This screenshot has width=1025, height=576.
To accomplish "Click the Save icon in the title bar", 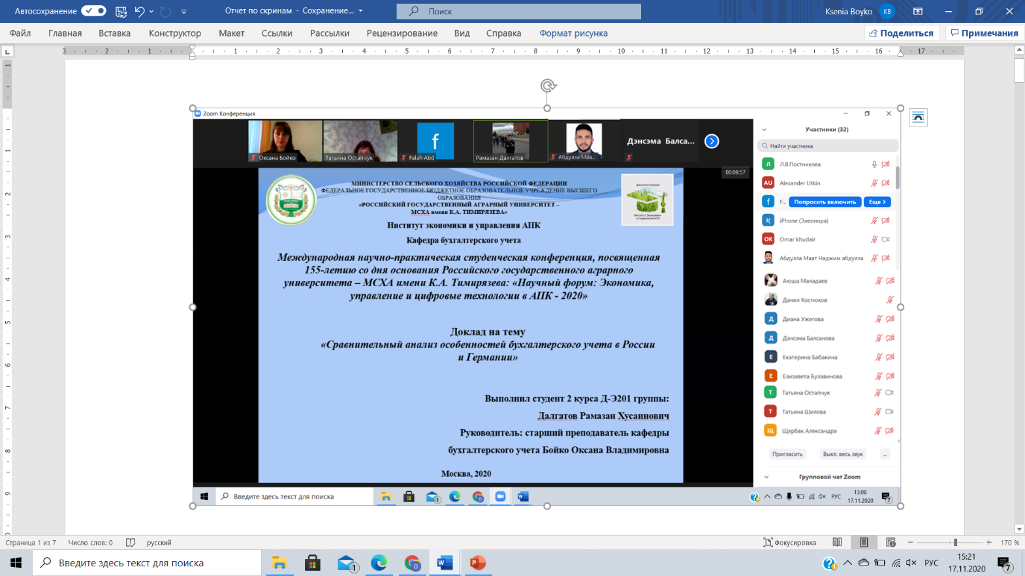I will [x=121, y=11].
